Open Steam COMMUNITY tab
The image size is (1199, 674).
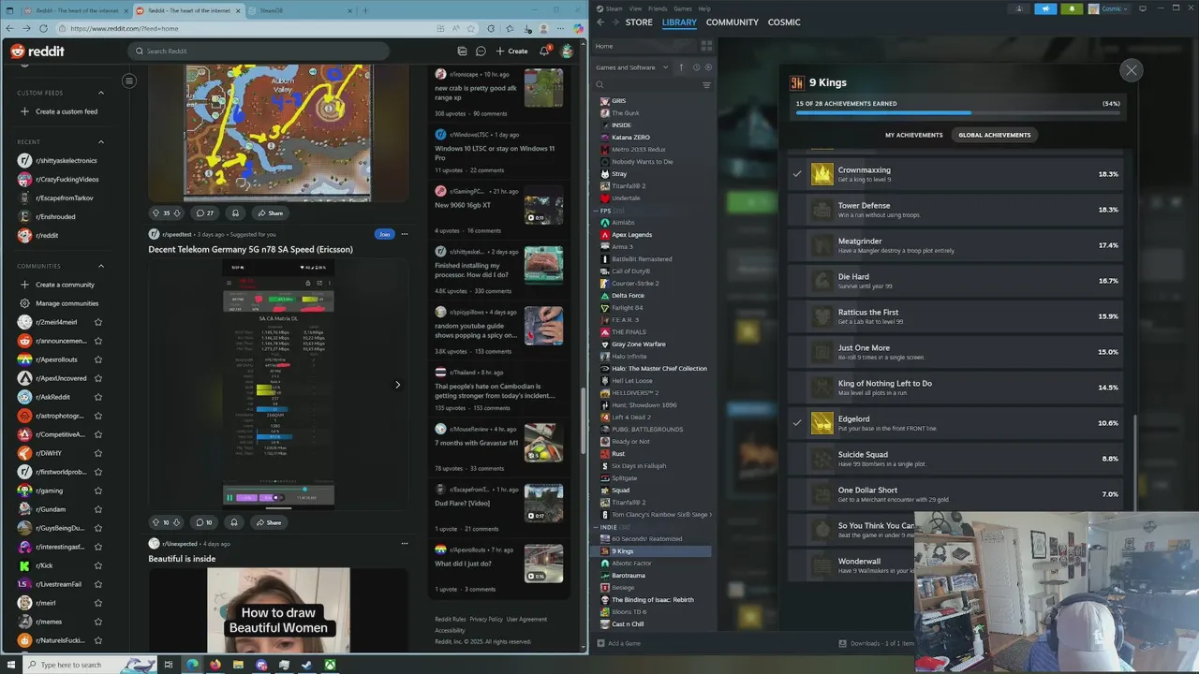733,22
